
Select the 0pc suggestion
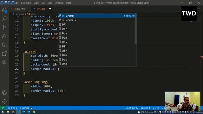[96, 60]
